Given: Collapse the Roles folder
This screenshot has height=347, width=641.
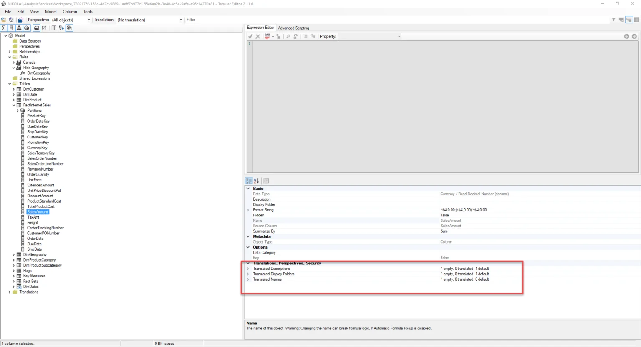Looking at the screenshot, I should [x=10, y=57].
